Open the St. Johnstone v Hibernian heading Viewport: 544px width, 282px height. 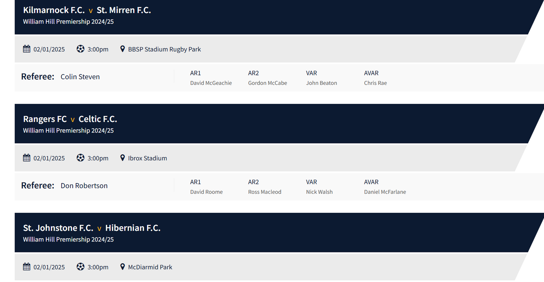point(91,228)
